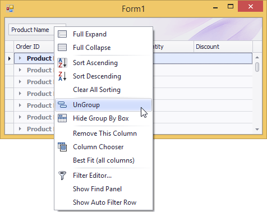Choose Remove This Column from menu
This screenshot has width=267, height=212.
[x=105, y=133]
